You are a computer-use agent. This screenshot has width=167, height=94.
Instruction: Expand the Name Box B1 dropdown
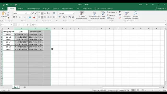[x=12, y=25]
